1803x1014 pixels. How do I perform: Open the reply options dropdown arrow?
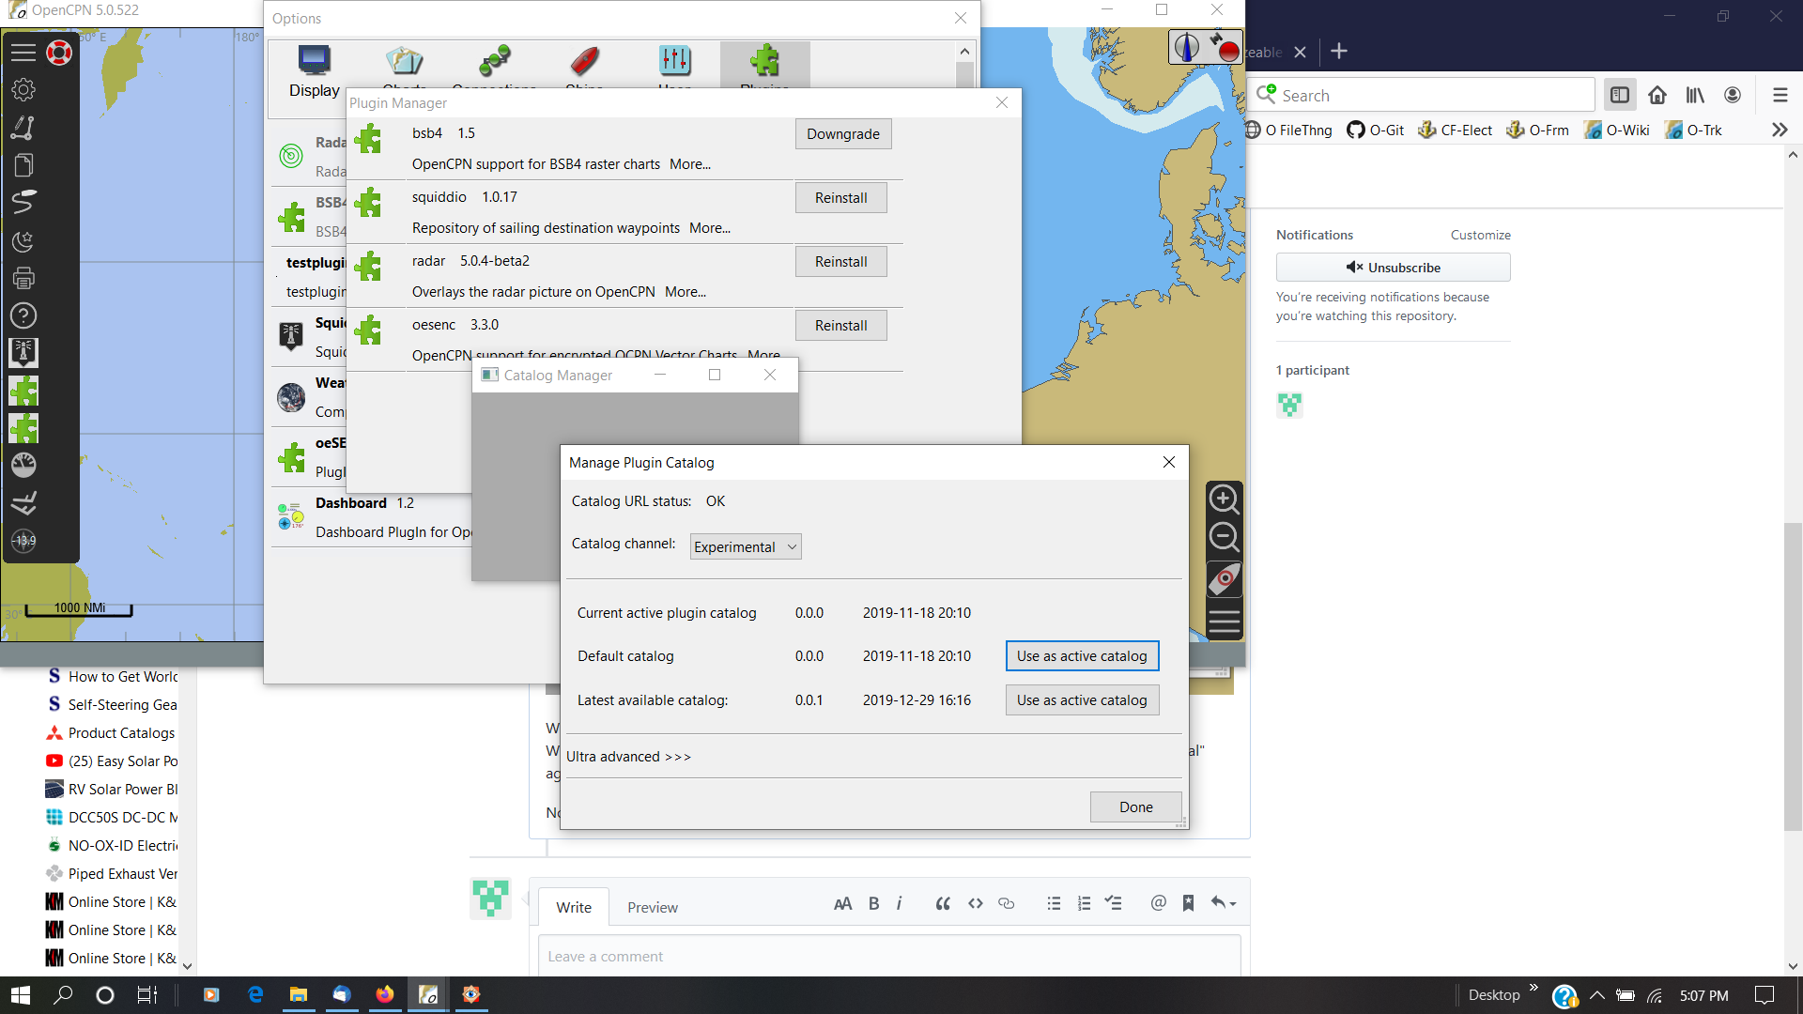click(x=1224, y=903)
